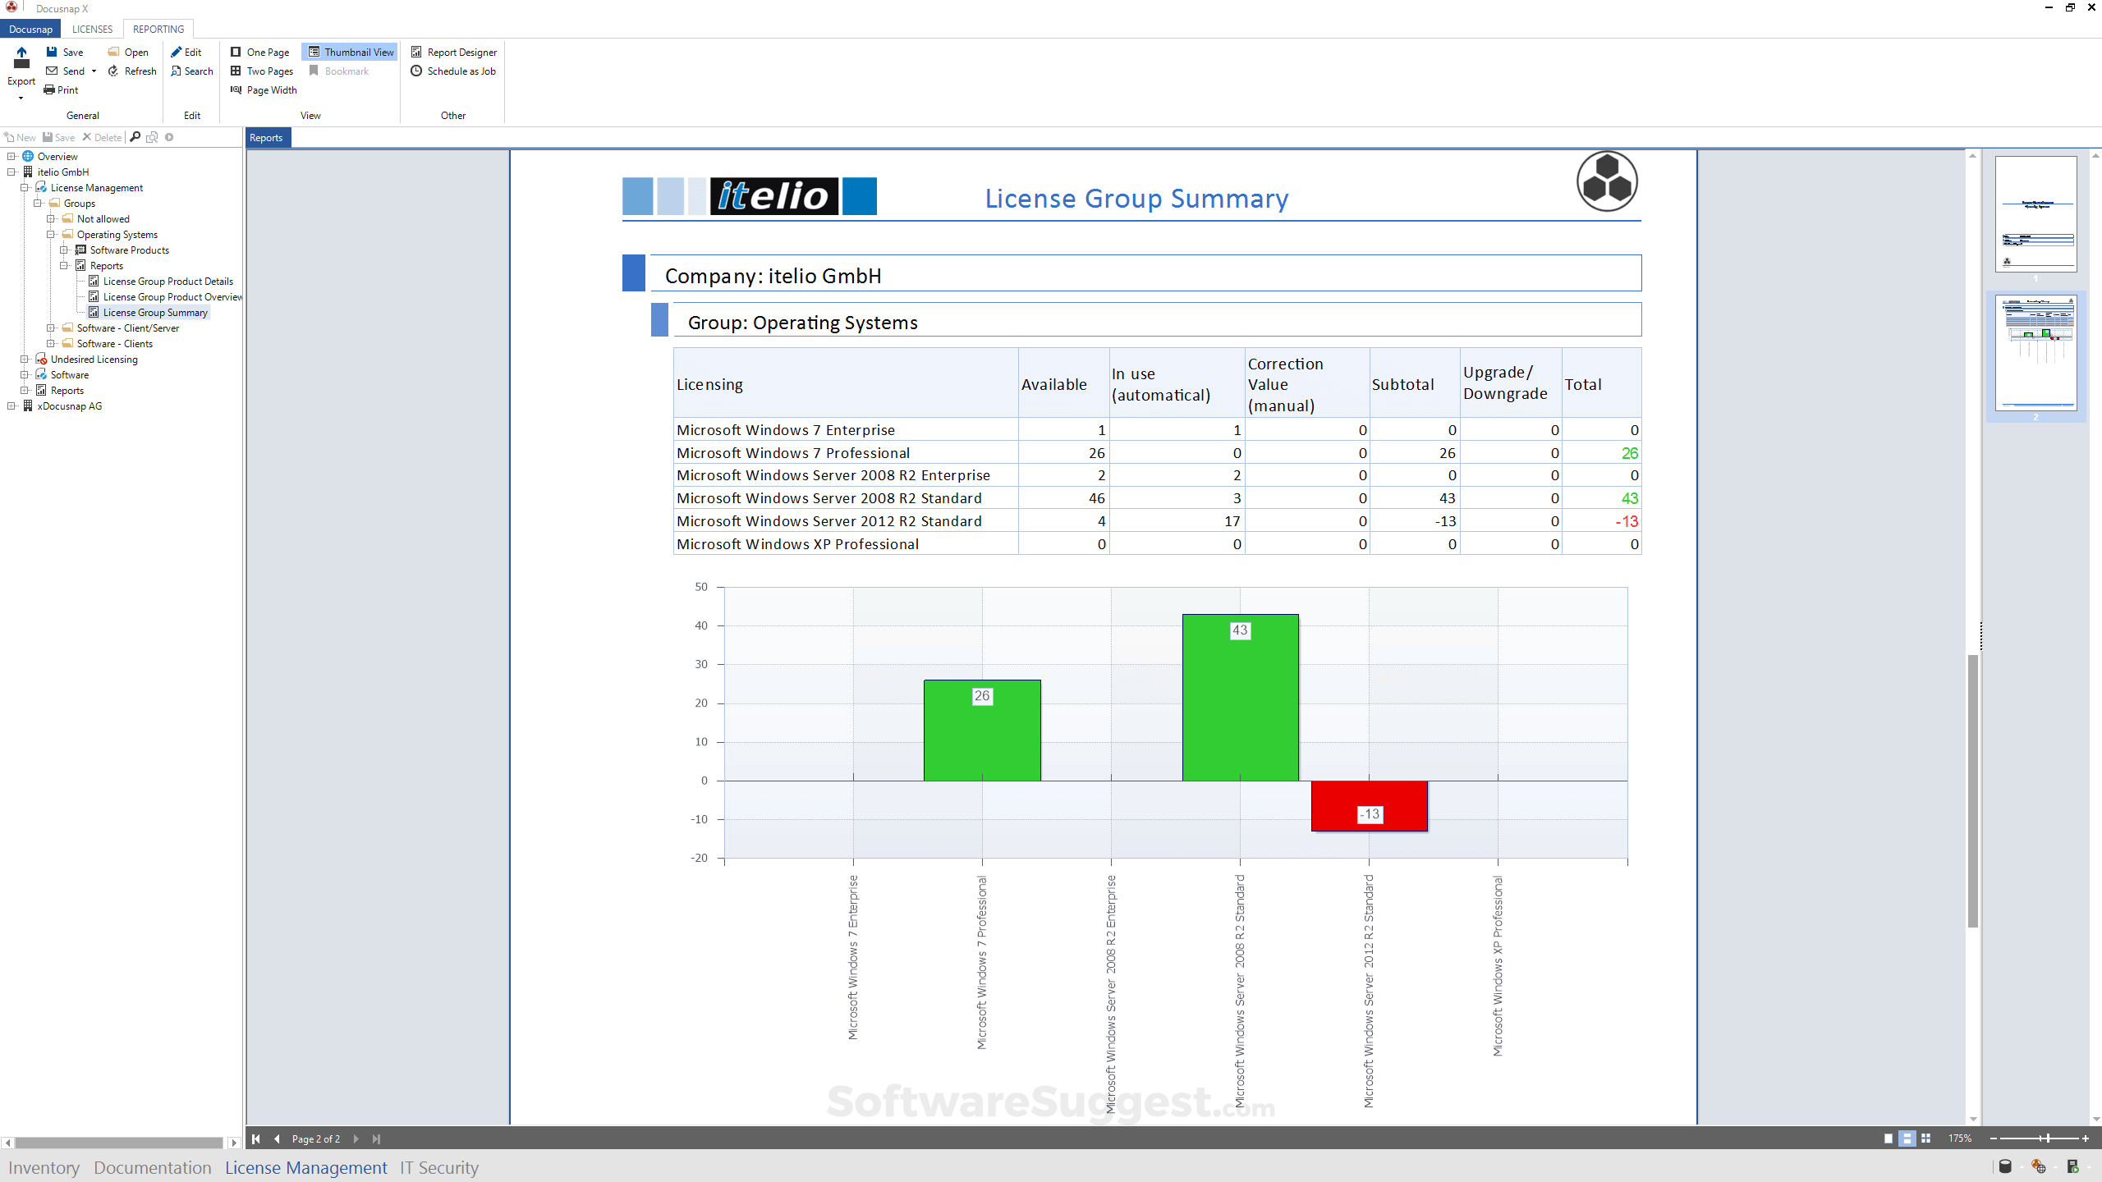
Task: Select page 1 thumbnail preview
Action: (x=2035, y=213)
